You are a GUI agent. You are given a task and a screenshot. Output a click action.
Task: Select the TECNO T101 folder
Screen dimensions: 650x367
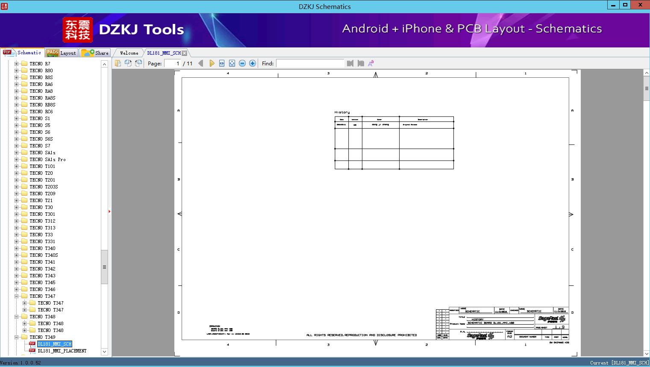[42, 166]
